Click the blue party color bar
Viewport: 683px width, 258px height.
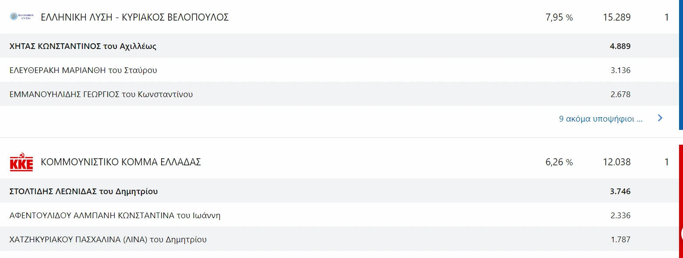pos(680,66)
